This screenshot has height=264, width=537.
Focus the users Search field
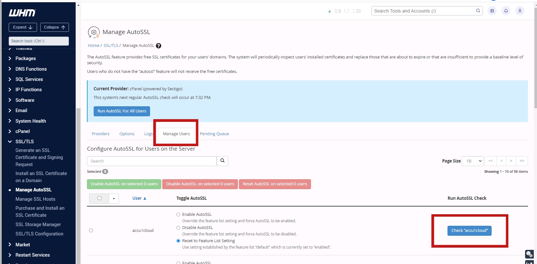coord(152,161)
